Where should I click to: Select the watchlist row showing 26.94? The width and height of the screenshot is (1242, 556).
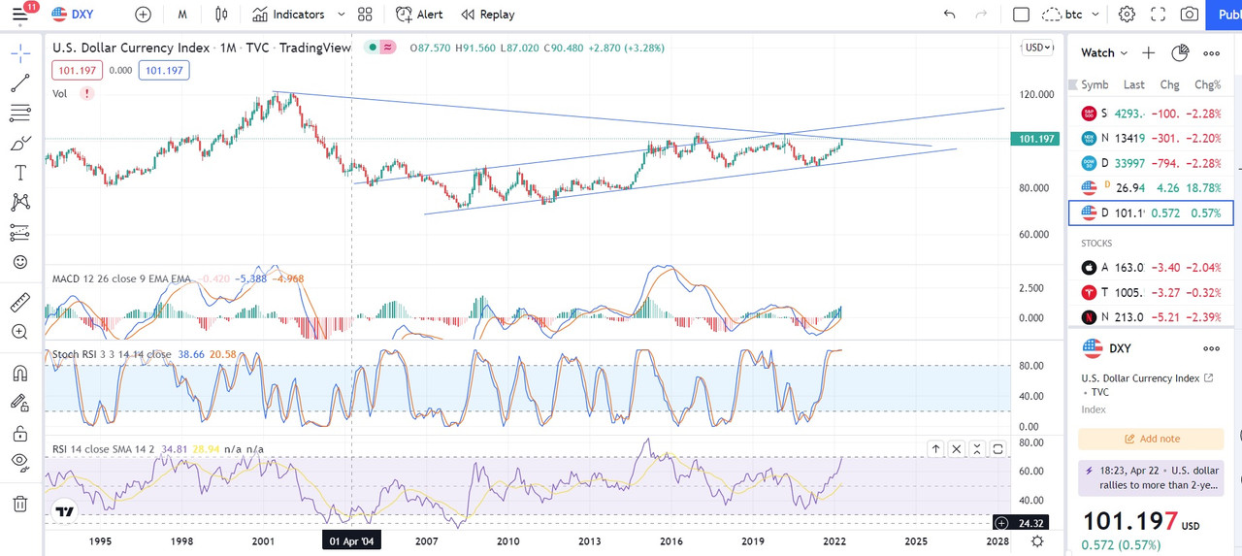(1151, 187)
